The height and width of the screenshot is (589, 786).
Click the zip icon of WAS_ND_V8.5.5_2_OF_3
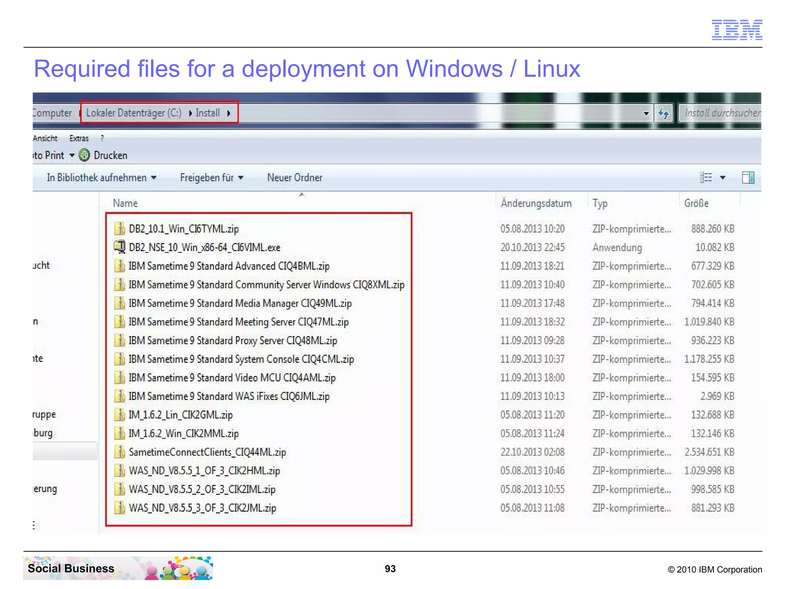click(x=120, y=489)
